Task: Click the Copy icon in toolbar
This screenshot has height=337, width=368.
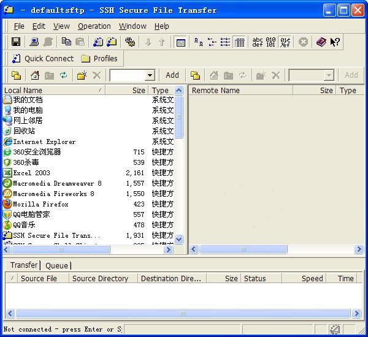Action: pyautogui.click(x=66, y=42)
